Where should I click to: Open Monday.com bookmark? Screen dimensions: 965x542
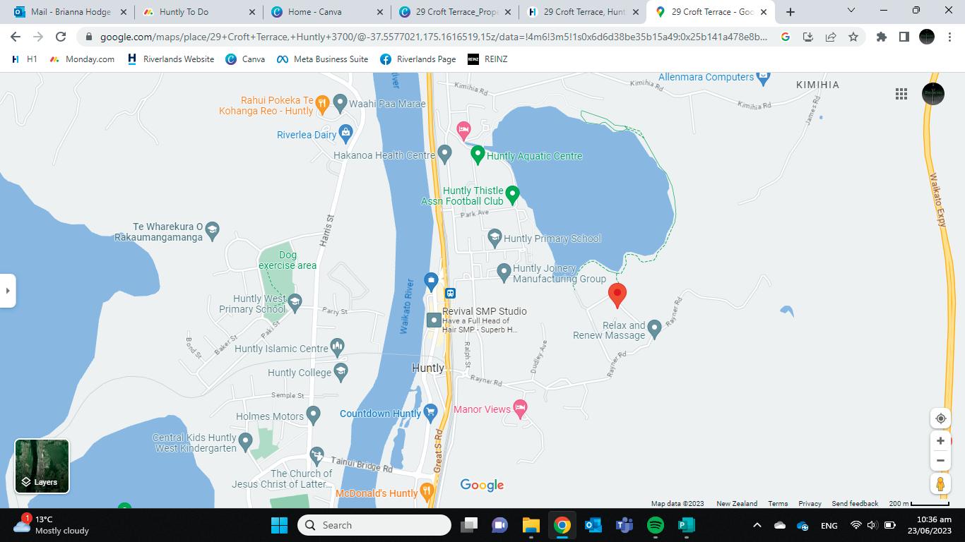coord(83,59)
